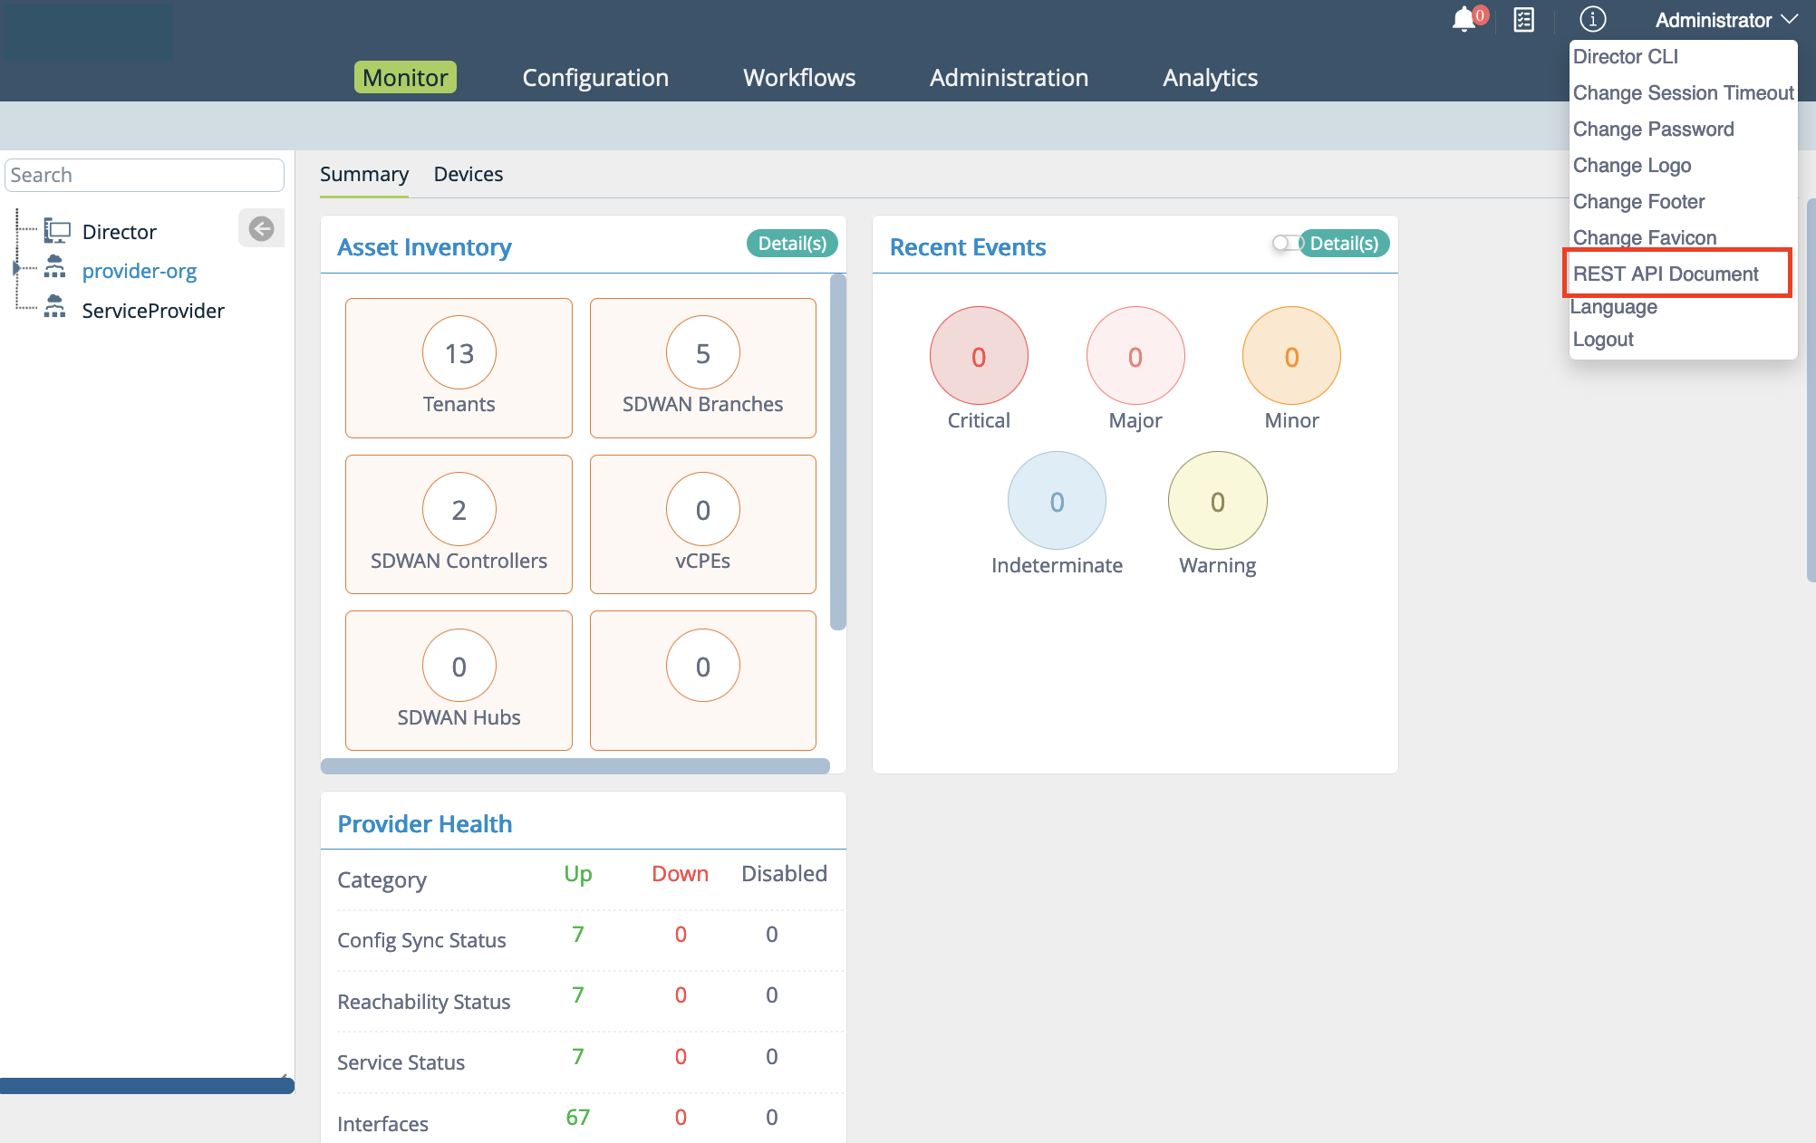Open the Configuration menu

click(595, 78)
